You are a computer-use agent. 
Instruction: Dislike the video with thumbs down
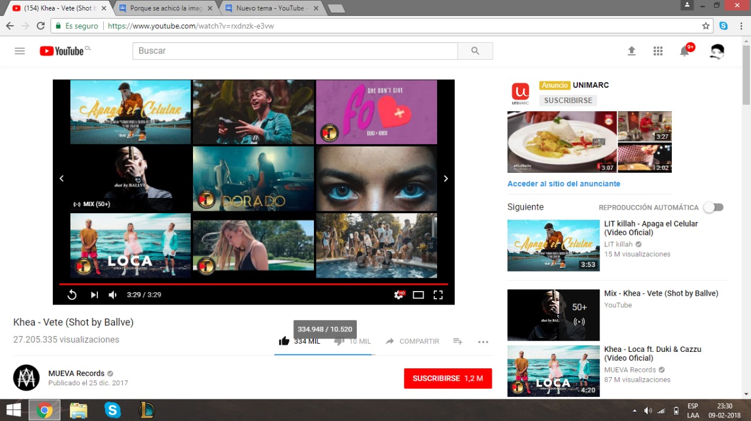(x=339, y=341)
